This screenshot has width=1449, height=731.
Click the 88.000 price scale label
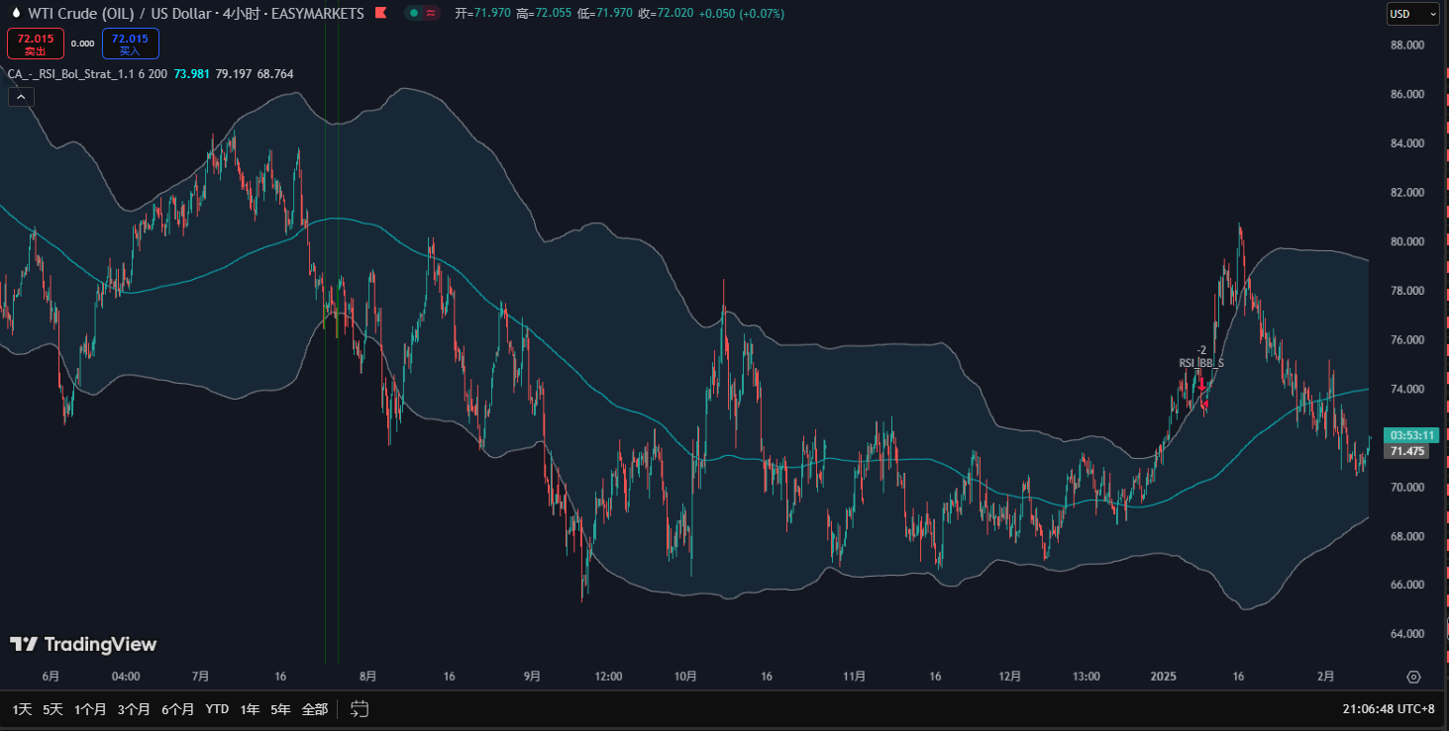click(x=1407, y=46)
